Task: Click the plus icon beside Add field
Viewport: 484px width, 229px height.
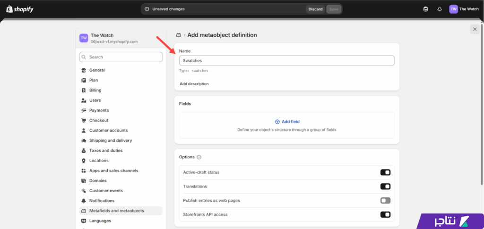Action: pyautogui.click(x=277, y=122)
